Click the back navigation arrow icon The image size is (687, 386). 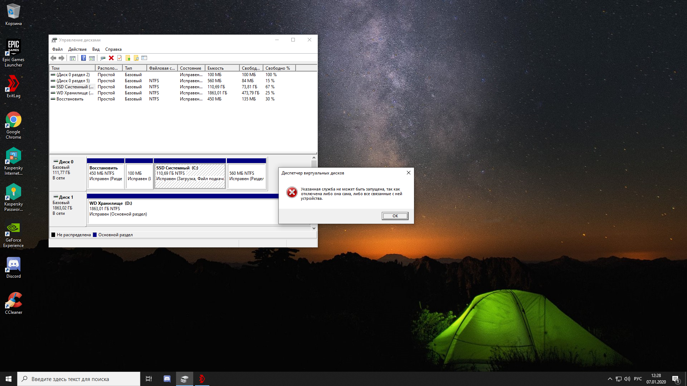tap(53, 58)
